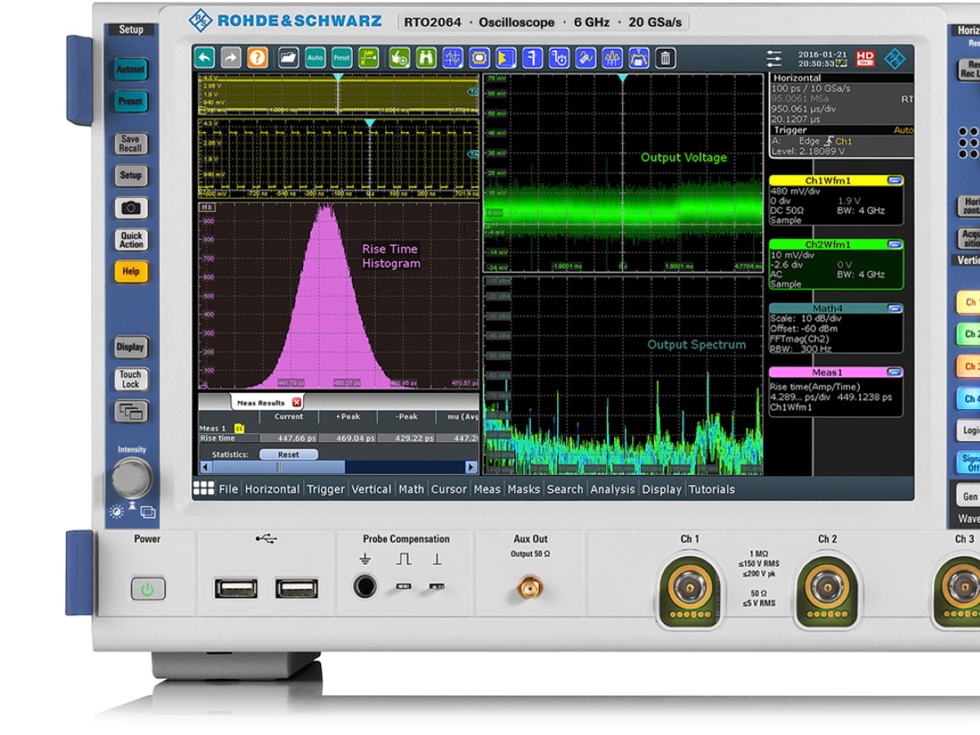This screenshot has width=980, height=735.
Task: Click the Redo arrow in the toolbar
Action: pyautogui.click(x=231, y=58)
